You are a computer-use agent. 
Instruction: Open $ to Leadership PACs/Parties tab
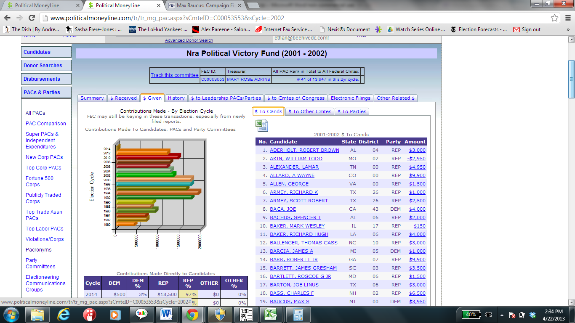[226, 98]
